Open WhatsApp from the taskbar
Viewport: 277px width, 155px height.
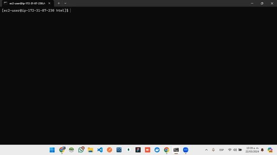coord(81,150)
